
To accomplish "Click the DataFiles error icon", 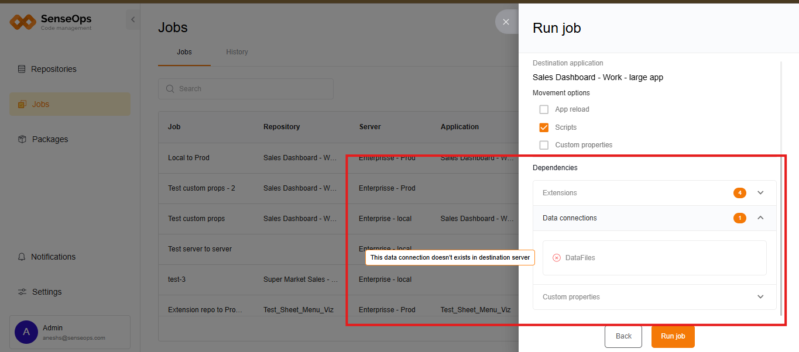I will tap(557, 258).
